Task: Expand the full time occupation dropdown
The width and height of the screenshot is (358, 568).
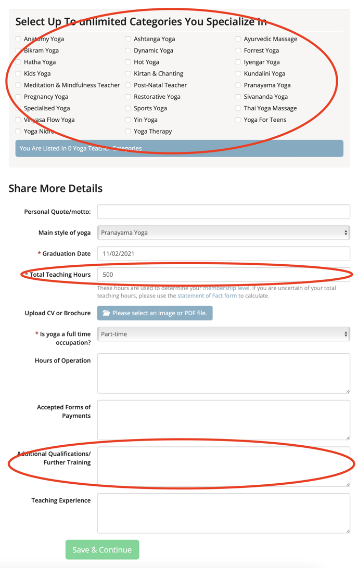Action: [x=223, y=334]
